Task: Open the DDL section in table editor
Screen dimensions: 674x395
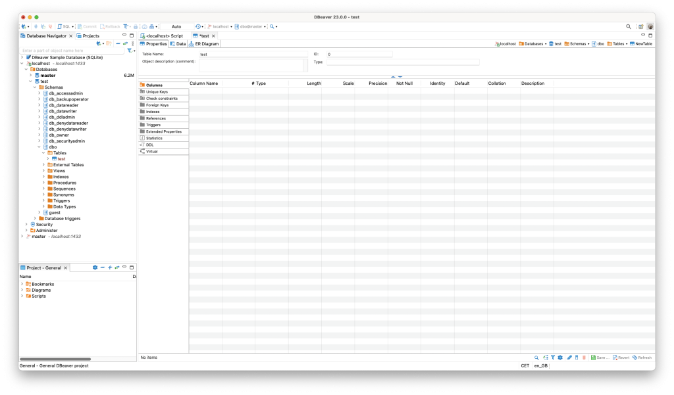Action: pos(163,145)
